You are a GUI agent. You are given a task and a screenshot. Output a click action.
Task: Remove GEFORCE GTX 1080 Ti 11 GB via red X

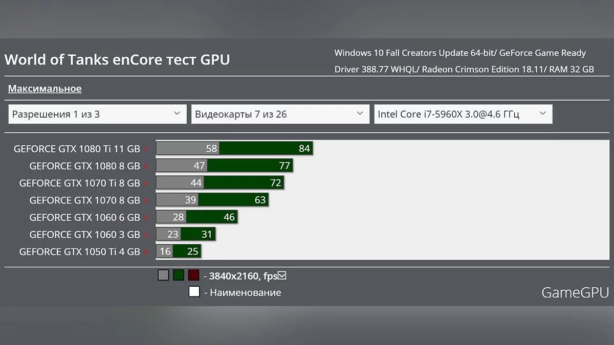pos(146,149)
